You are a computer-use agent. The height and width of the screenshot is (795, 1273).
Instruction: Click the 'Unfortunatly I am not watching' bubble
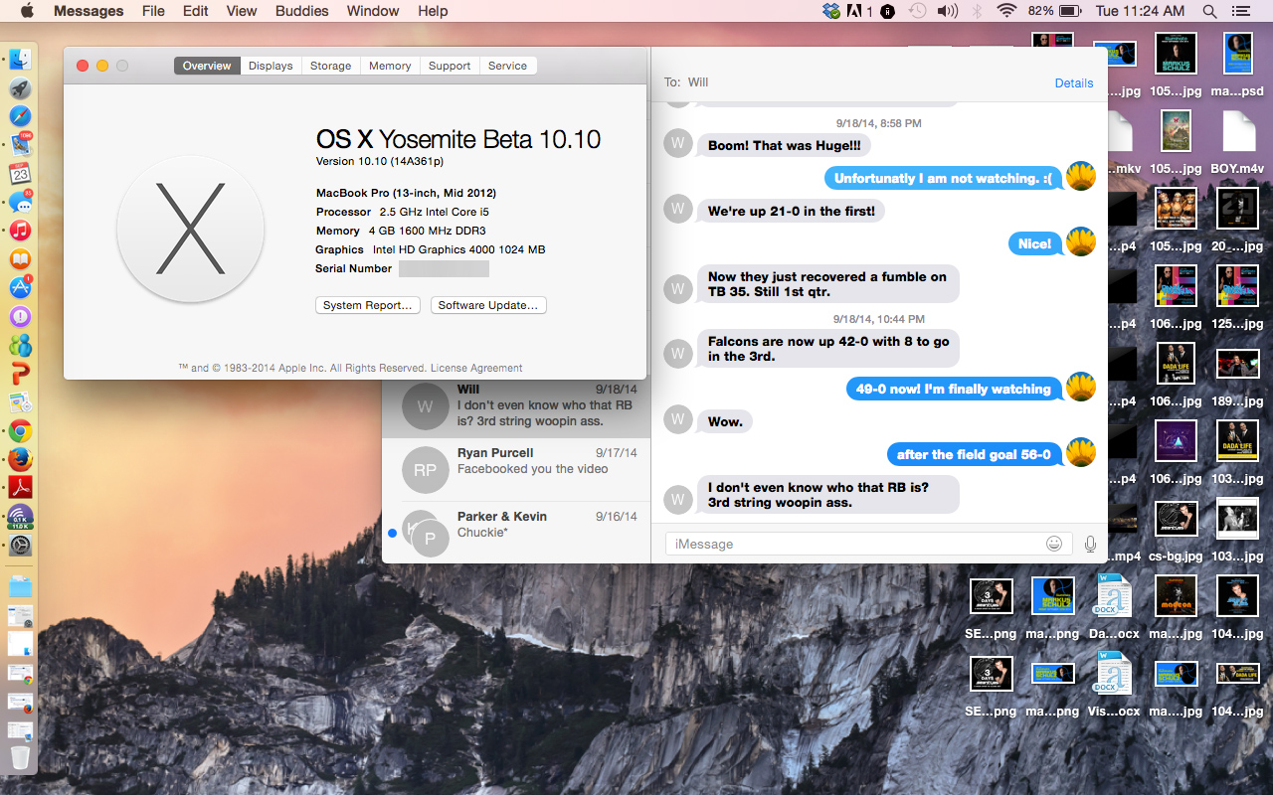click(x=943, y=178)
